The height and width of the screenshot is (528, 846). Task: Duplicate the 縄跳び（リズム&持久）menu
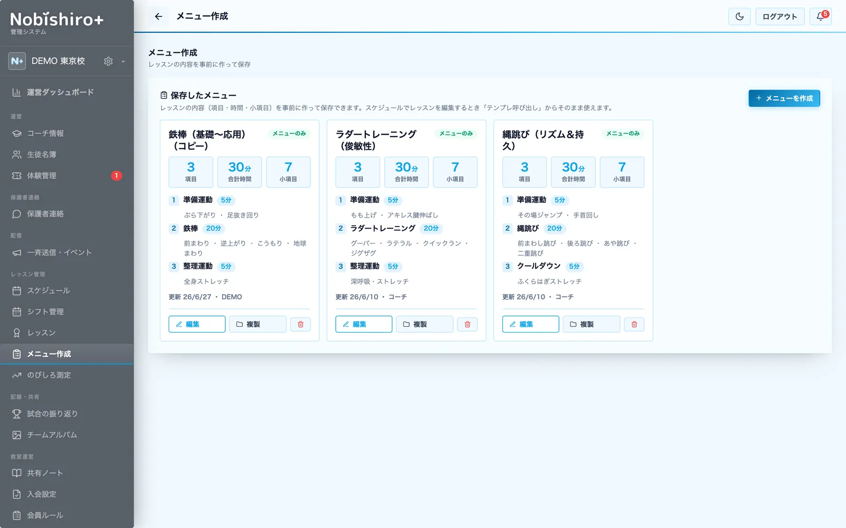pos(591,324)
